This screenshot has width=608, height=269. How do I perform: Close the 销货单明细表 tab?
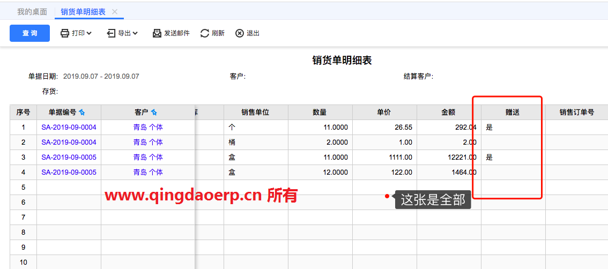tap(115, 11)
